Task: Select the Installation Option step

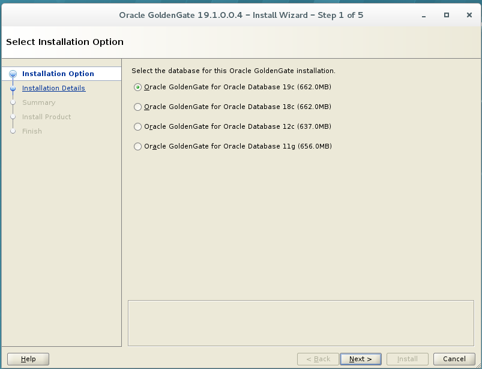Action: point(58,74)
